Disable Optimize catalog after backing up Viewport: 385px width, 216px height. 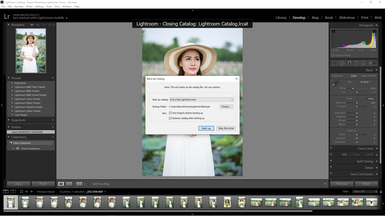(170, 118)
